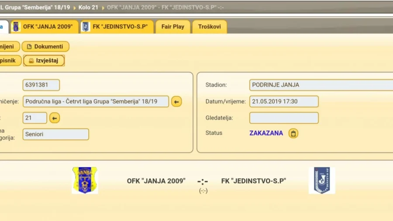Switch to the Fair Play tab

pyautogui.click(x=172, y=27)
